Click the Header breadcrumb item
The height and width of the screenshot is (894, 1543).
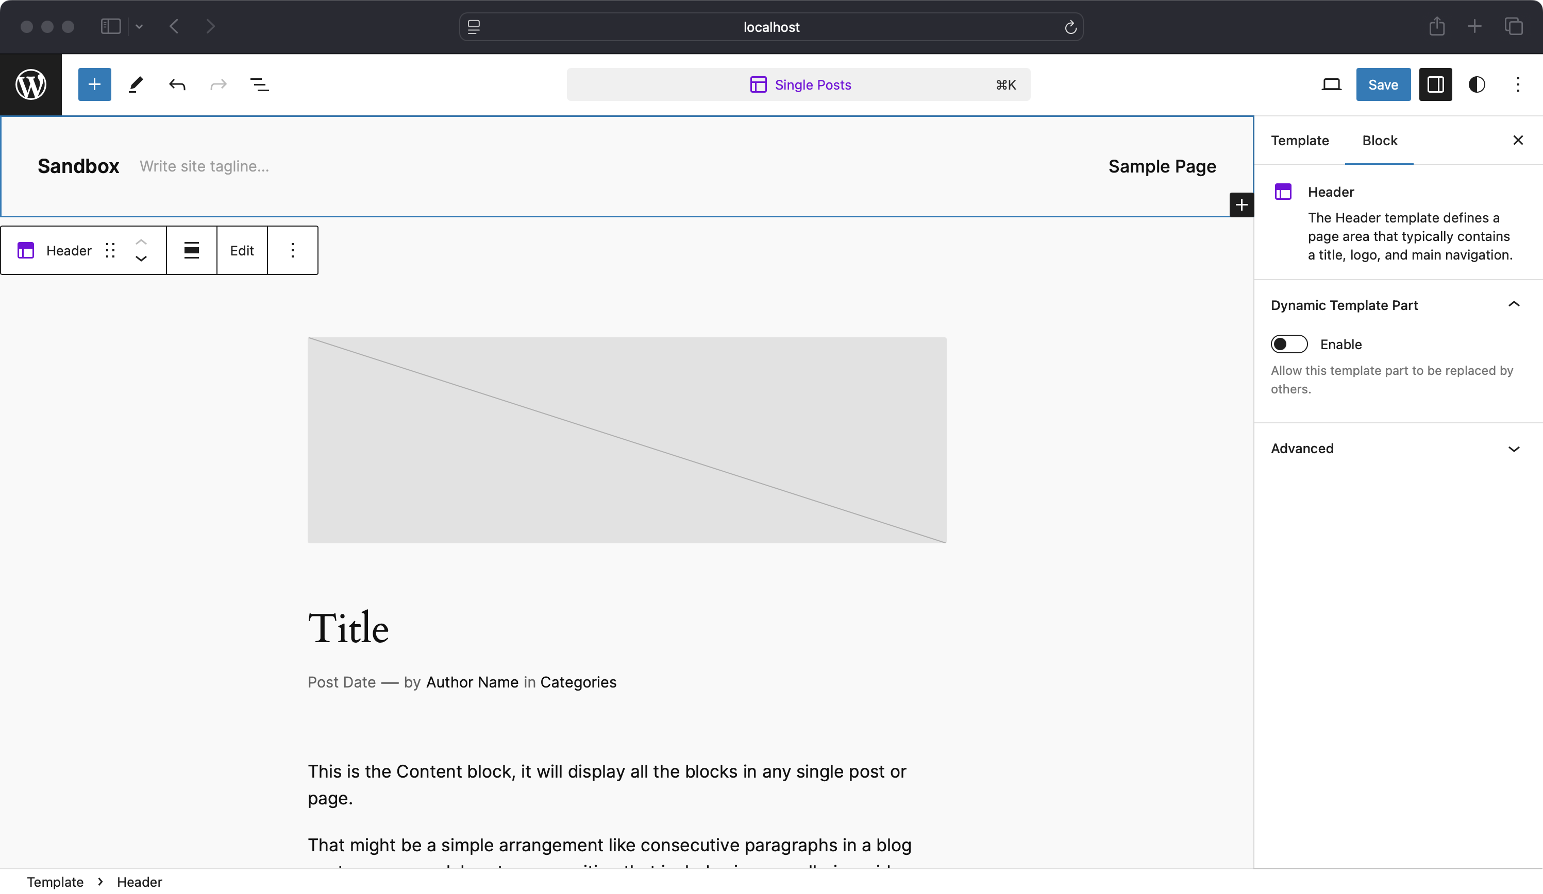pos(140,882)
